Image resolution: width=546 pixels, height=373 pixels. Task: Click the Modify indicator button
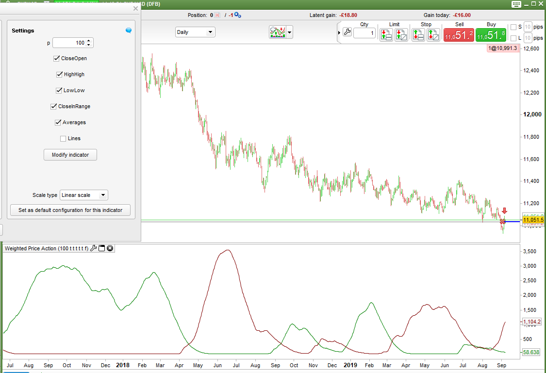[70, 155]
